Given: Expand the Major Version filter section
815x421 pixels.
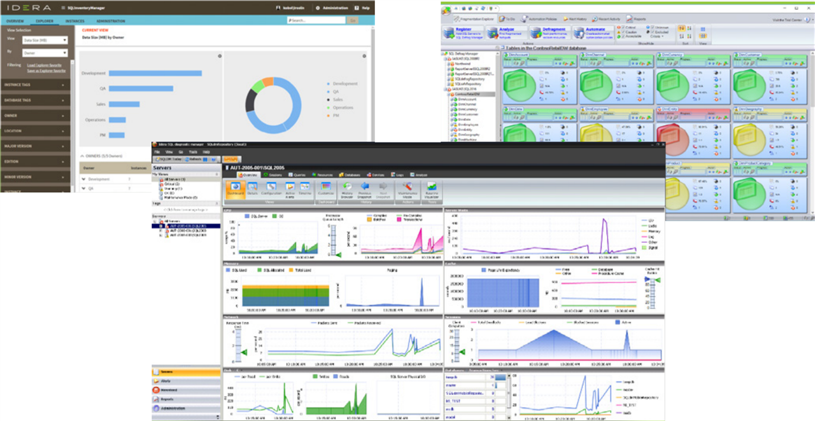Looking at the screenshot, I should pyautogui.click(x=36, y=146).
